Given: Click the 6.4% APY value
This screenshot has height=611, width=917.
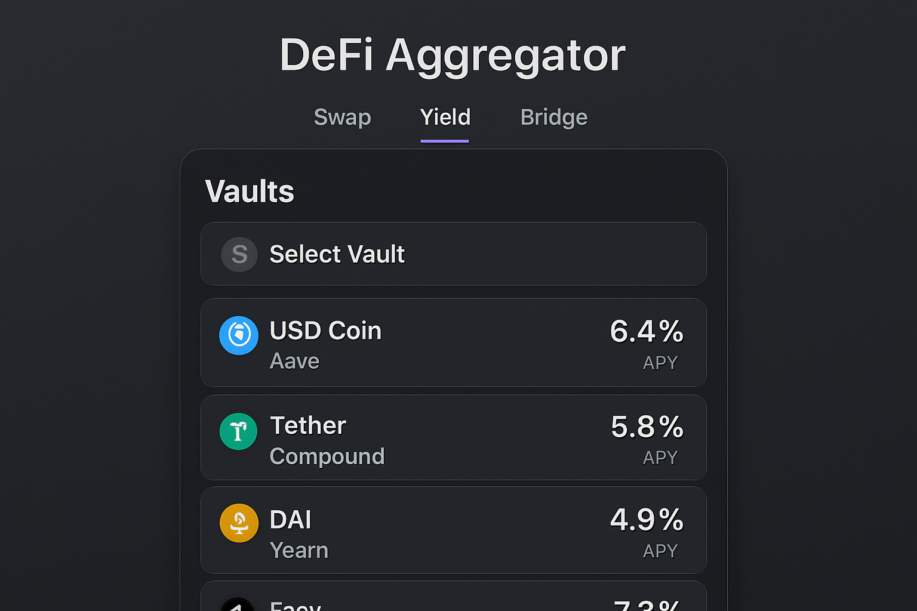Looking at the screenshot, I should (x=647, y=332).
